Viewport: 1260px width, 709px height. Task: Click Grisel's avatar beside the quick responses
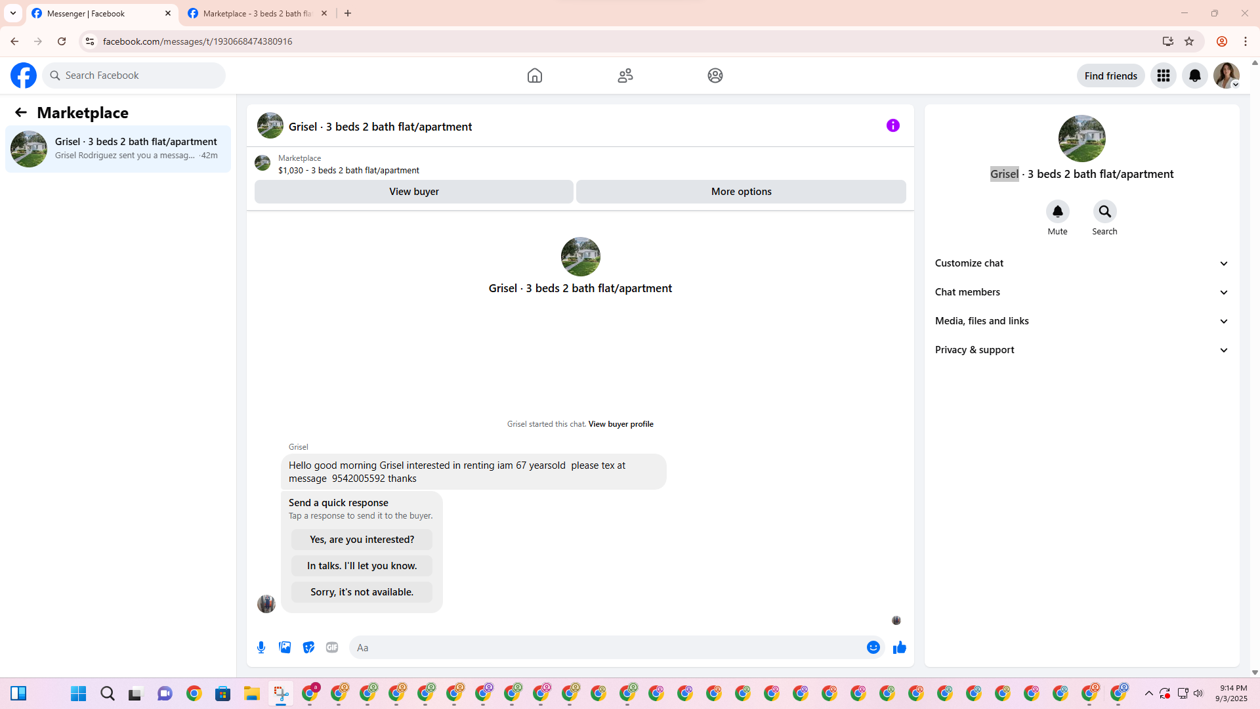(x=266, y=603)
